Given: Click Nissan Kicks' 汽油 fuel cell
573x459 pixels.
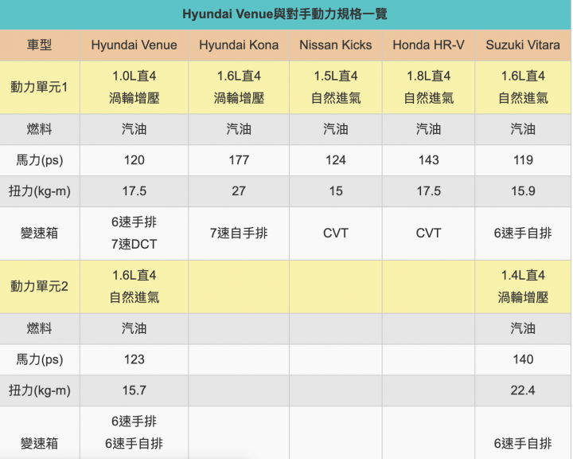Looking at the screenshot, I should (x=336, y=129).
